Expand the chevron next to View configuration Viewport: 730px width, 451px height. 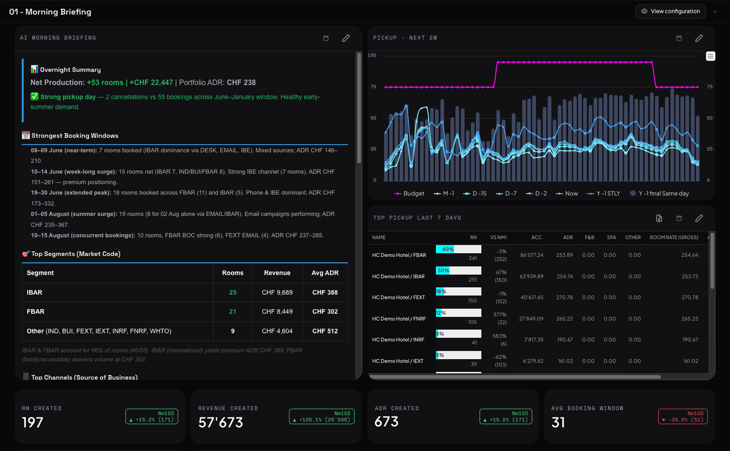click(715, 12)
